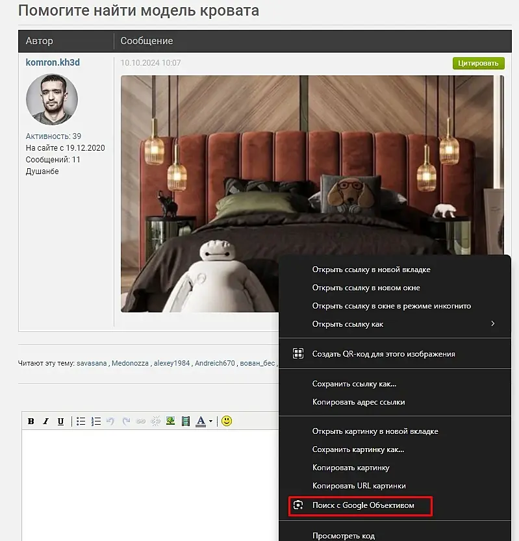Toggle underline formatting in the reply editor
This screenshot has height=541, width=519.
tap(60, 421)
